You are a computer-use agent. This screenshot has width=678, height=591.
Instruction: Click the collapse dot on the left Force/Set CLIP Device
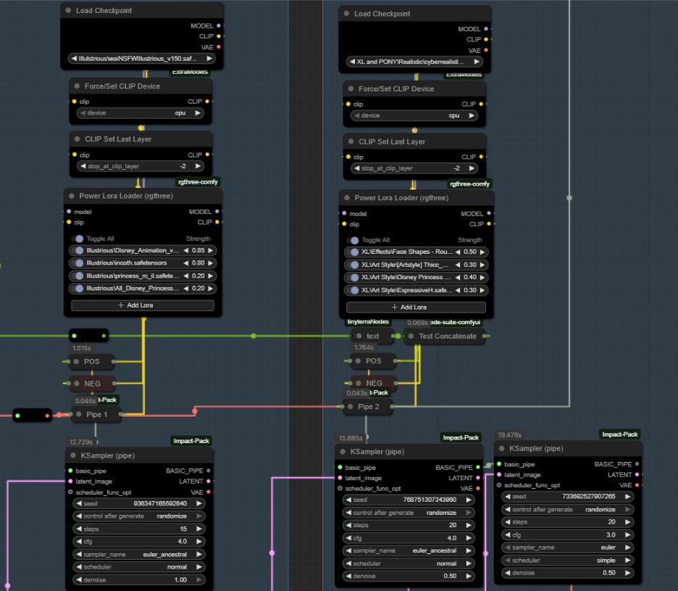point(77,86)
